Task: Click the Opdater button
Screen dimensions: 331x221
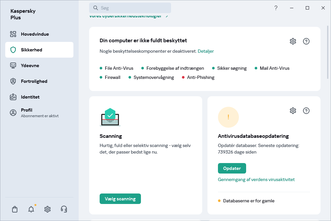Action: 232,168
